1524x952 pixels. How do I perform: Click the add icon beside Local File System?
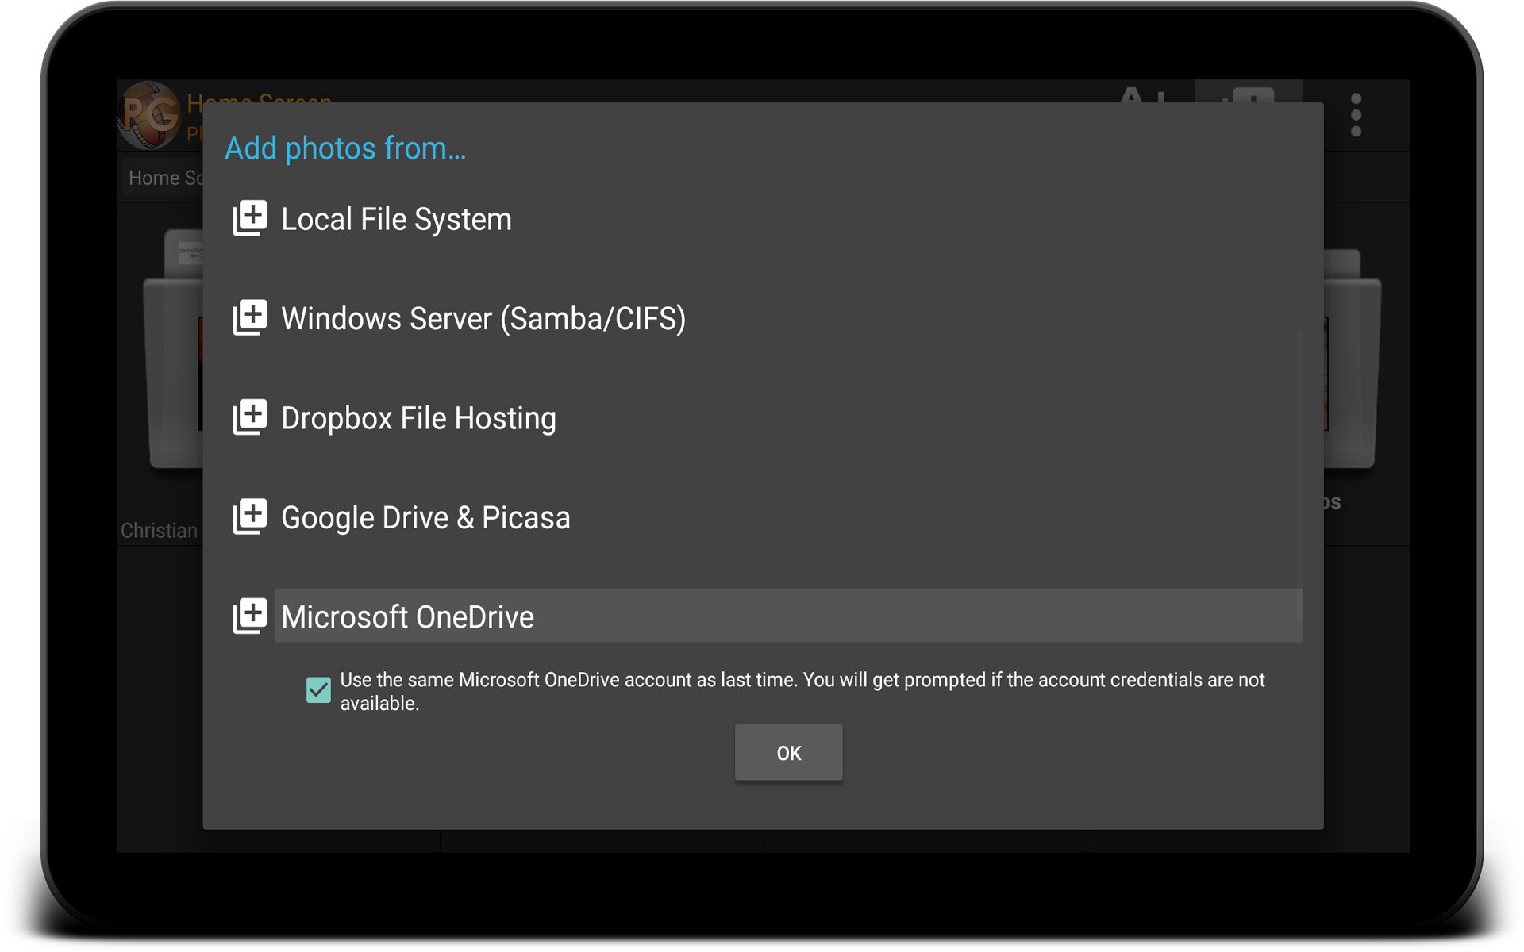249,218
